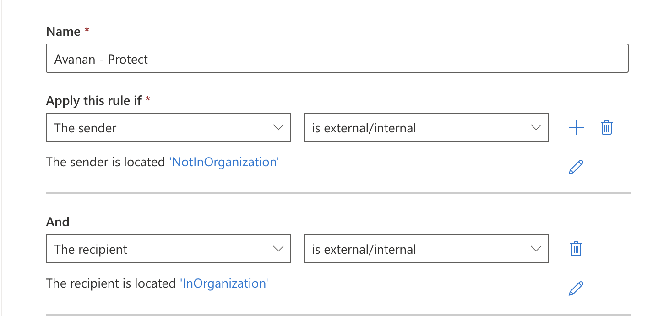
Task: Click the 'Apply this rule if' label
Action: click(x=94, y=101)
